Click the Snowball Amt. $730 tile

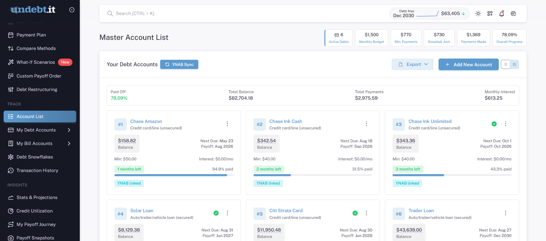[x=439, y=38]
